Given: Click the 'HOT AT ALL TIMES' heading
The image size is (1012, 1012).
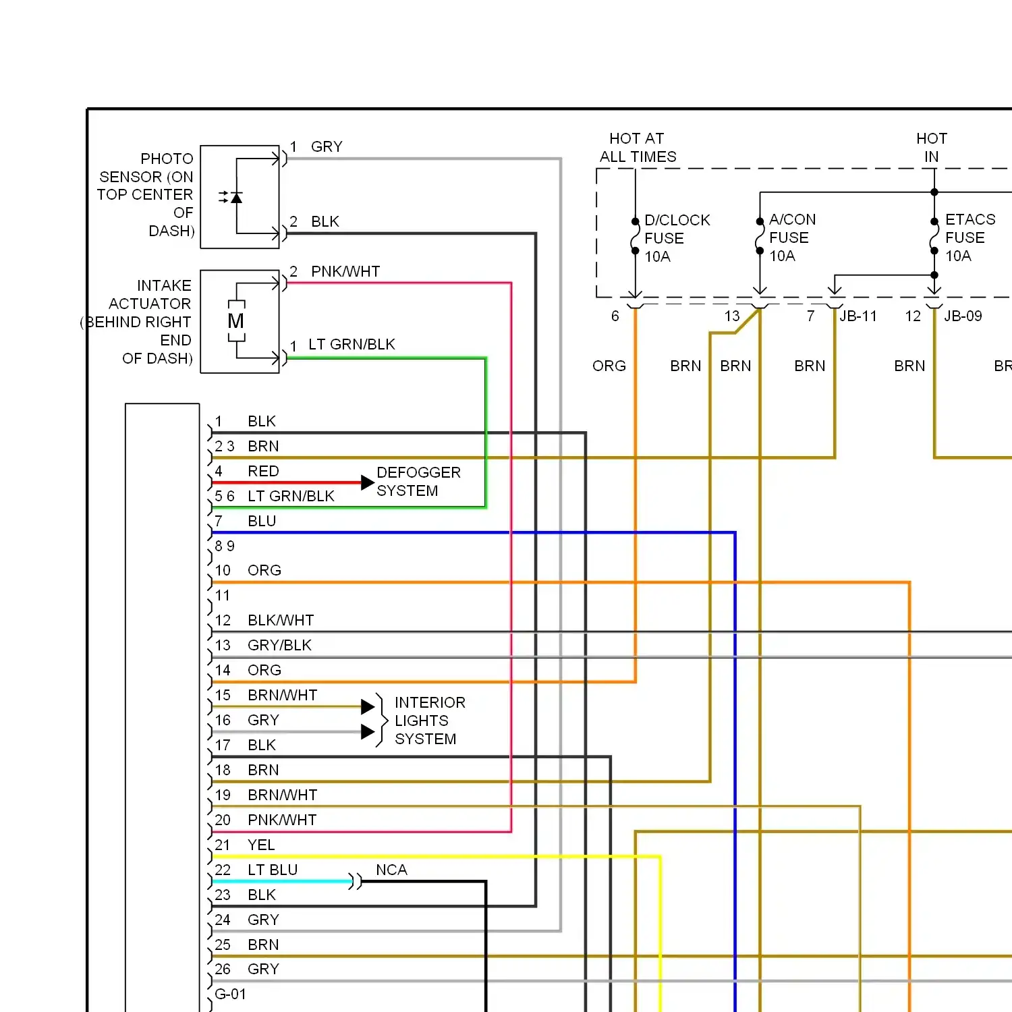Looking at the screenshot, I should tap(638, 148).
